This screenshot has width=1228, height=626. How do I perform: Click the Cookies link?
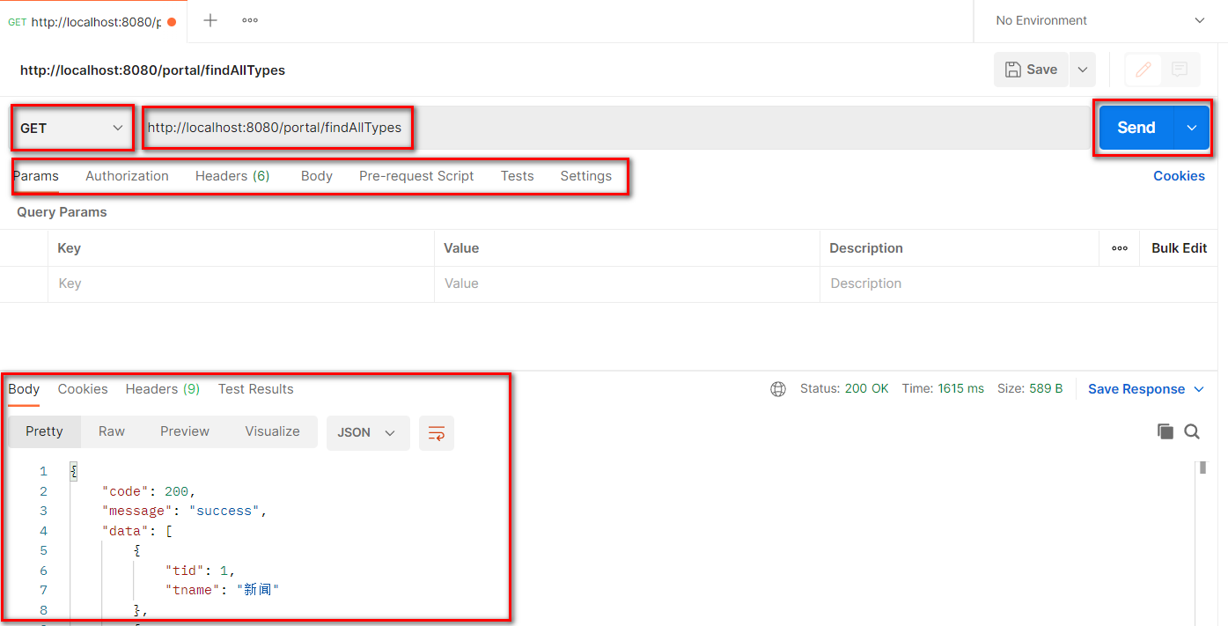point(1179,176)
